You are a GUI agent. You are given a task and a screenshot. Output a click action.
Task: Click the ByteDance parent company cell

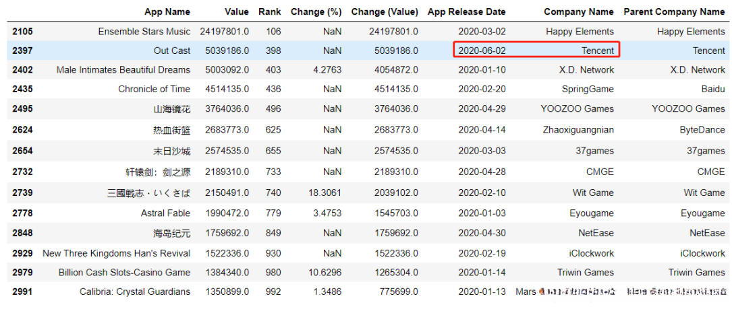tap(702, 130)
